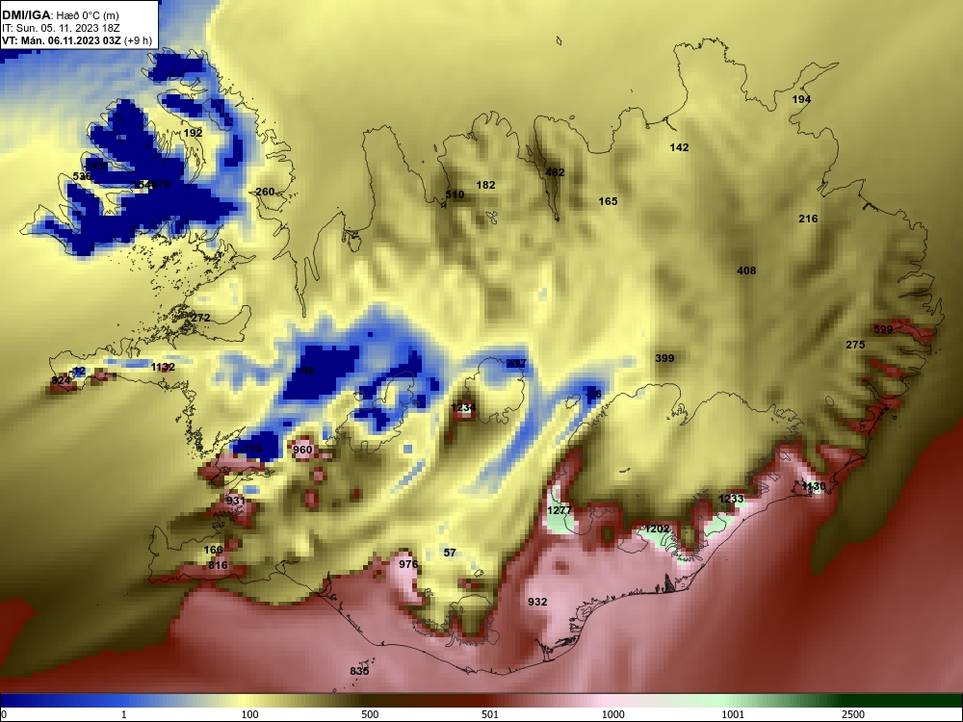Select the map value 260
This screenshot has width=963, height=722.
(265, 192)
